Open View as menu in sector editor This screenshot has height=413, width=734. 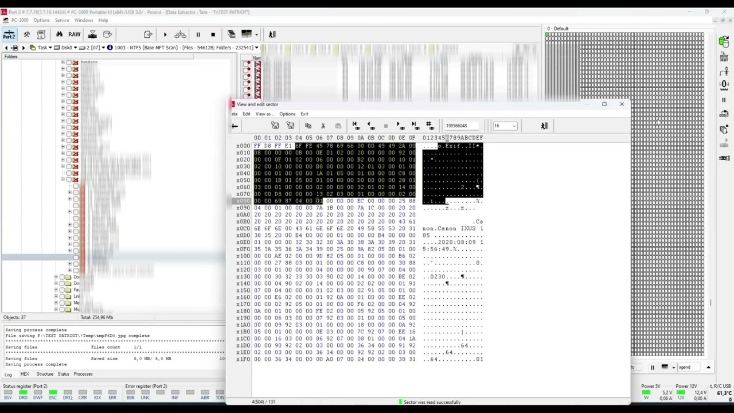[264, 114]
